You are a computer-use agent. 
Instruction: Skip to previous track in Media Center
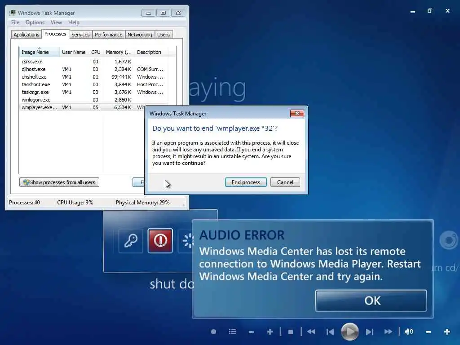click(330, 332)
